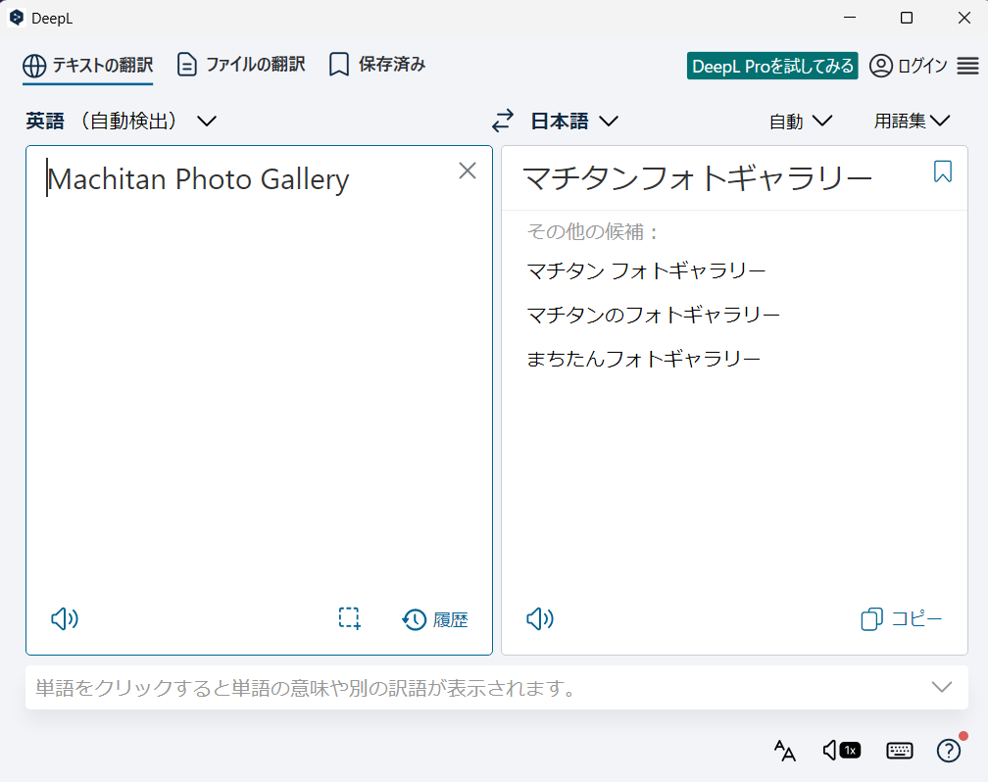Open the keyboard shortcuts icon
Image resolution: width=988 pixels, height=782 pixels.
899,751
